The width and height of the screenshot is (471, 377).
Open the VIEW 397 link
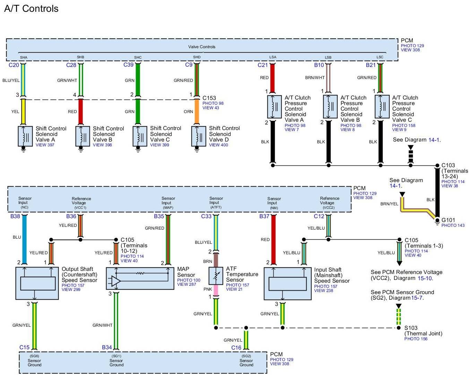[45, 145]
